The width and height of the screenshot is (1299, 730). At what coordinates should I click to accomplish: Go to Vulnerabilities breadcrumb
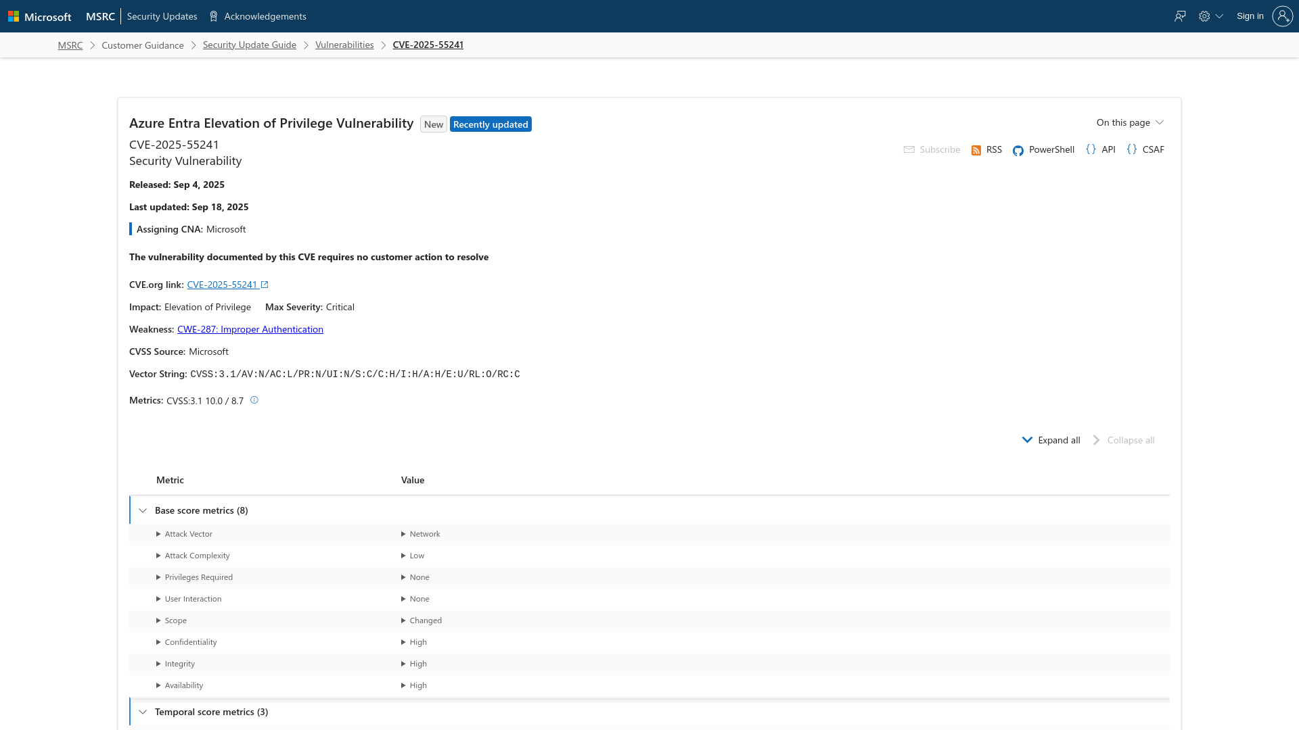pyautogui.click(x=344, y=45)
